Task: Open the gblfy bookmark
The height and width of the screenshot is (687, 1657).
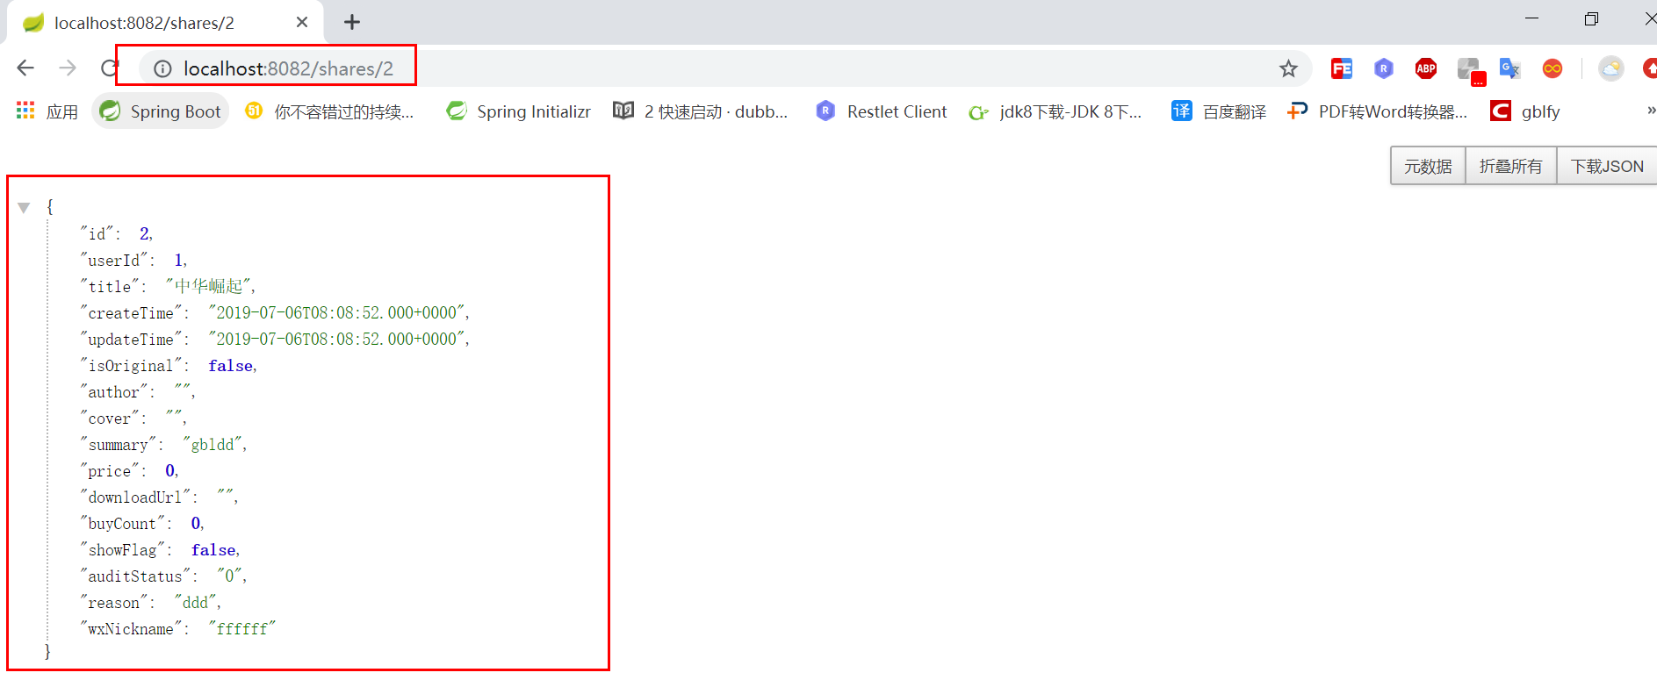Action: (x=1525, y=111)
